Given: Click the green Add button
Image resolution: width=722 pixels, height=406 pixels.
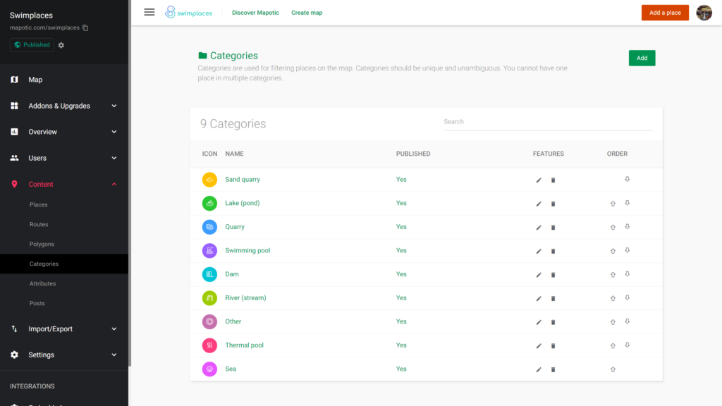Looking at the screenshot, I should tap(642, 58).
